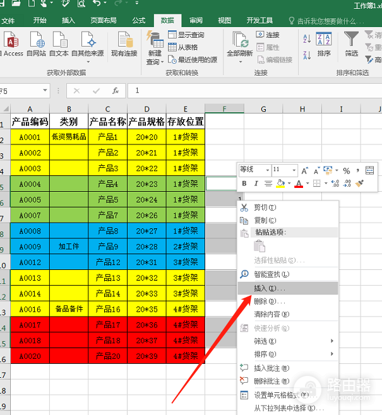Open font color dropdown arrow

coord(307,183)
